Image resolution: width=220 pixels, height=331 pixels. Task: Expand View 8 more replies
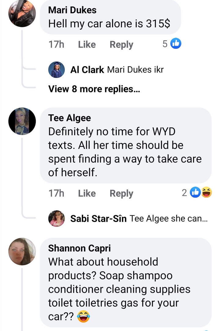tap(94, 89)
